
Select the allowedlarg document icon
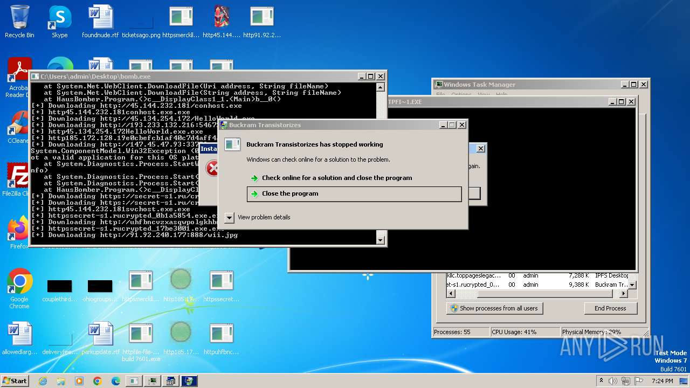pos(19,338)
